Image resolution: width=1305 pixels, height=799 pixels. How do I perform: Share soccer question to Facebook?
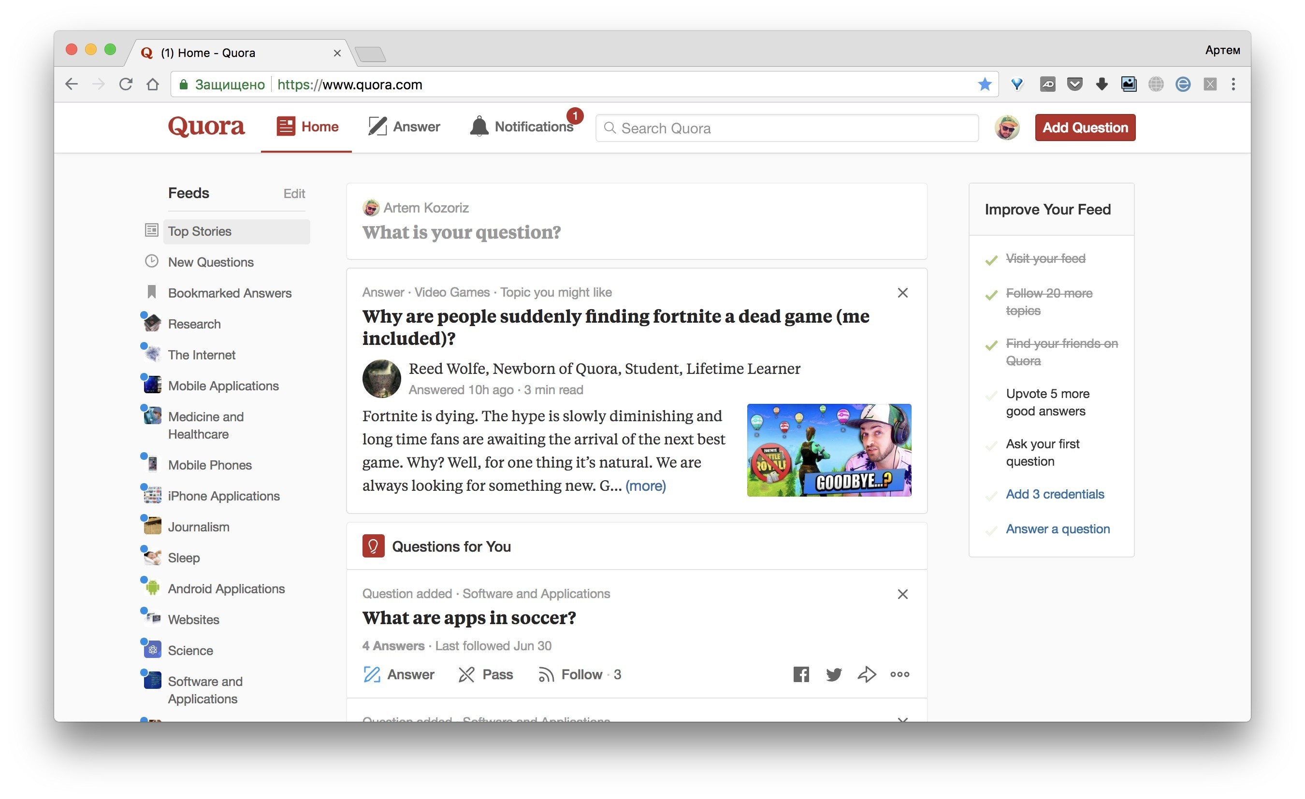(x=801, y=674)
